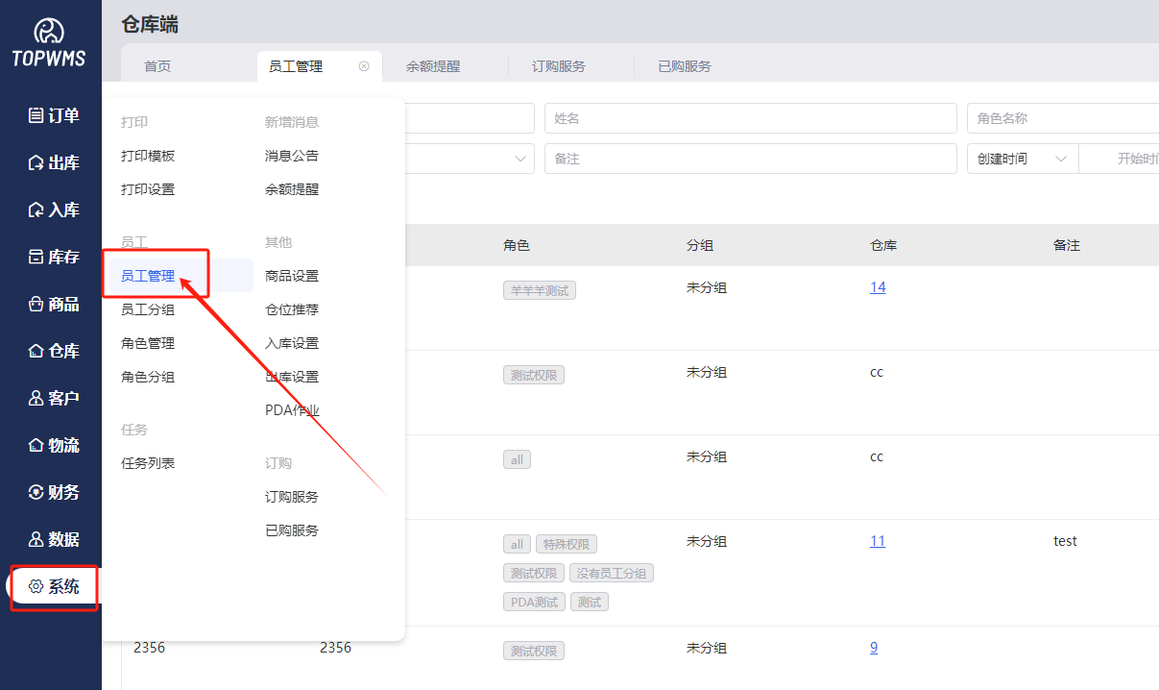Open warehouse link 14
The image size is (1159, 690).
tap(878, 287)
